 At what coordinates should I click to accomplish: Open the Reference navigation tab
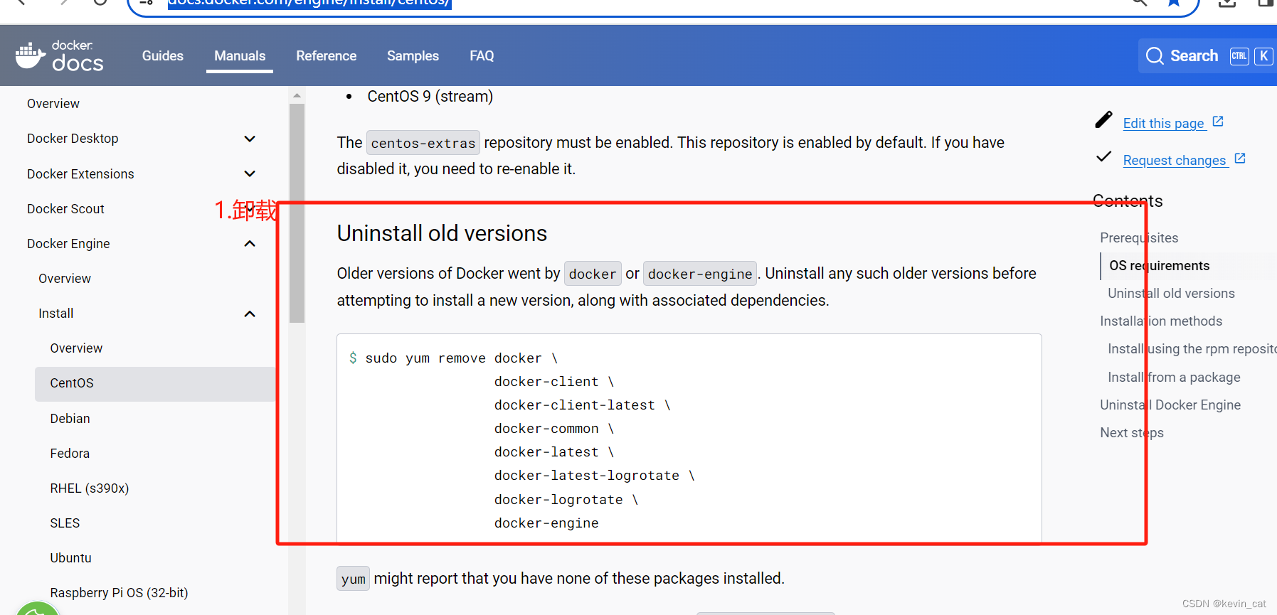tap(327, 55)
